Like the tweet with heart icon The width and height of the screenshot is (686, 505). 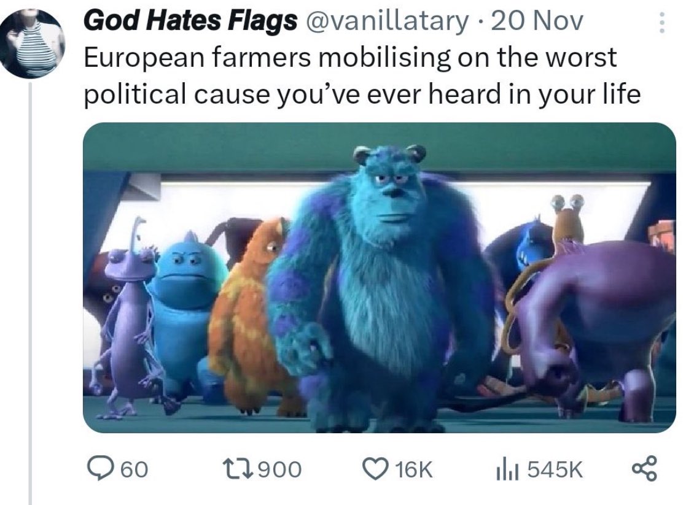pyautogui.click(x=376, y=469)
